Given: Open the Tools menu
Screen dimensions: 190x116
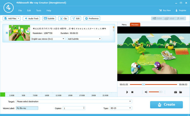Looking at the screenshot, I should point(39,11).
